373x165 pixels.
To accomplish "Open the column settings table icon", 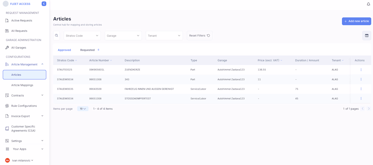I will click(367, 36).
